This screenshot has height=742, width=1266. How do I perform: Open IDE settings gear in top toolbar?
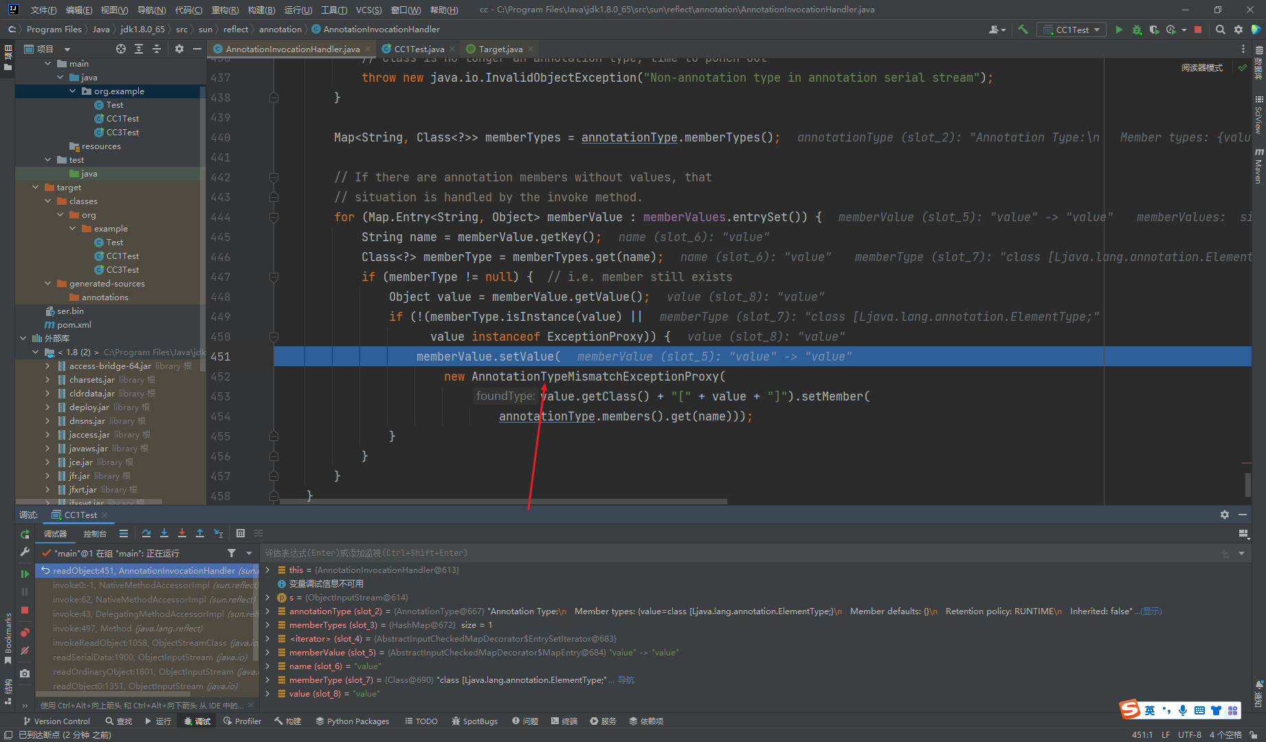click(x=1239, y=30)
